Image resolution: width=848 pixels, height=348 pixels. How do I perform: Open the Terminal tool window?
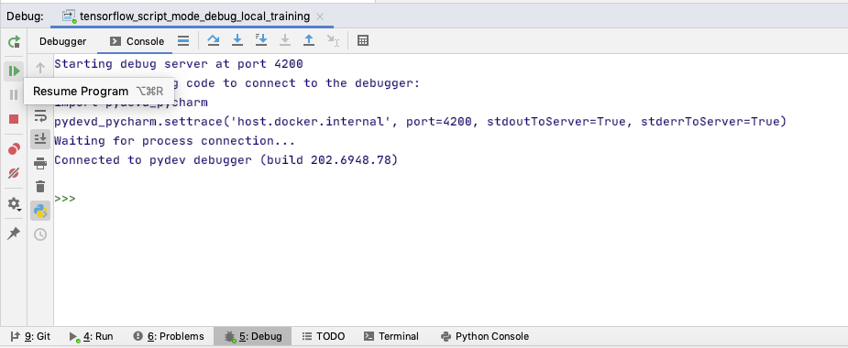391,337
